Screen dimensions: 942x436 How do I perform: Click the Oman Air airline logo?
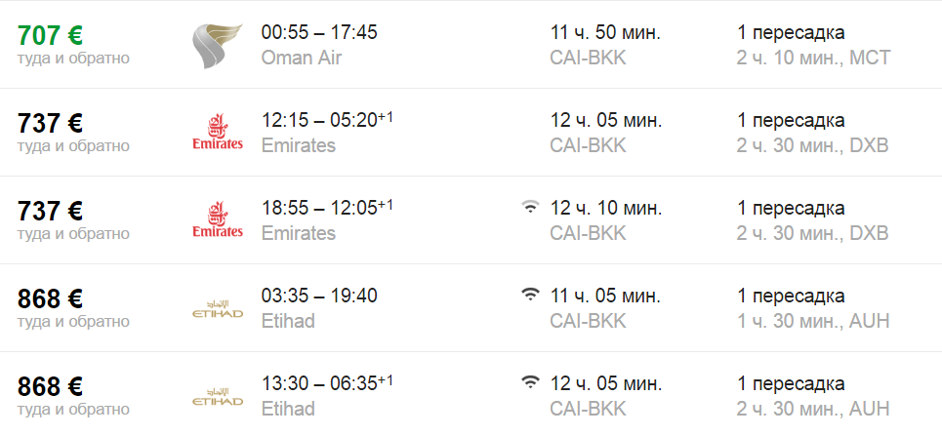pos(216,45)
